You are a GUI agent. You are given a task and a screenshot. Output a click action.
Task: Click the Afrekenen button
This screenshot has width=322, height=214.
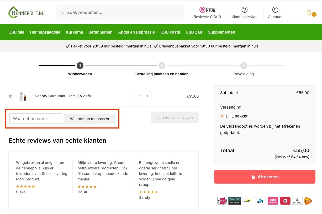coord(265,177)
